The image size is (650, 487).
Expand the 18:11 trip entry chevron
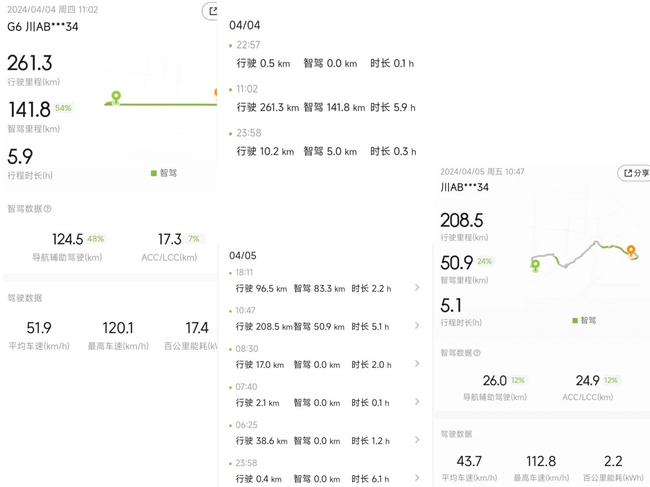coord(417,287)
